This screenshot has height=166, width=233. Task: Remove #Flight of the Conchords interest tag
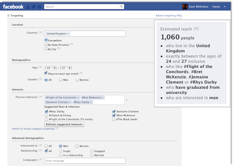pos(78,98)
